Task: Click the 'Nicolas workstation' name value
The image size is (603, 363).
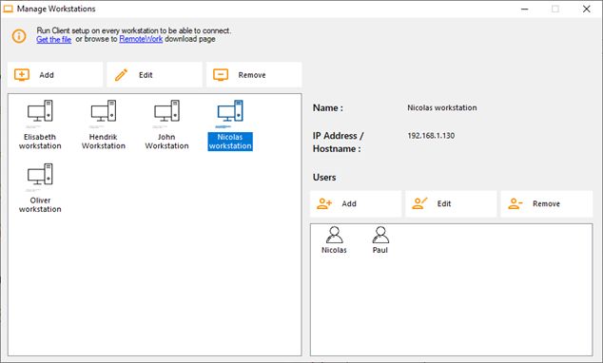Action: [442, 108]
